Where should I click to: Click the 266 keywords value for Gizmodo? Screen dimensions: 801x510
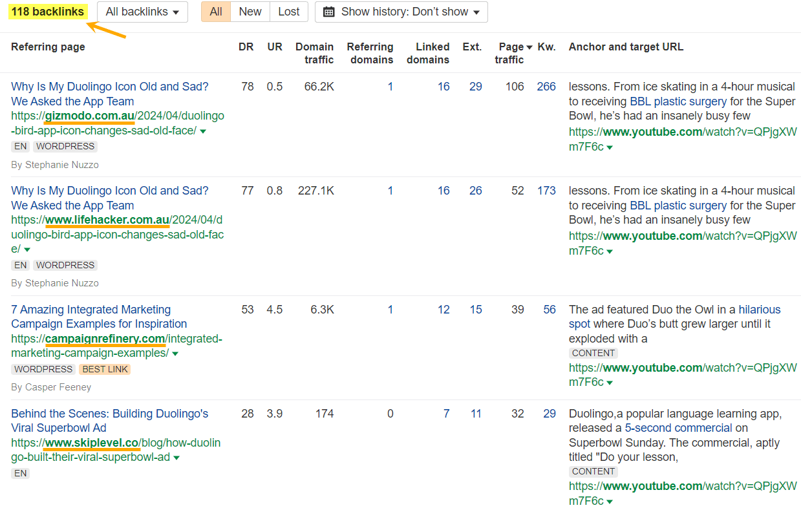[x=546, y=86]
